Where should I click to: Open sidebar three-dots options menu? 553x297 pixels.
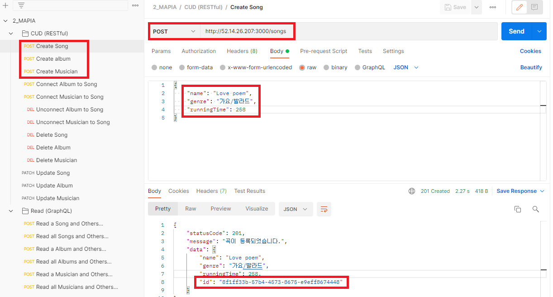point(135,5)
